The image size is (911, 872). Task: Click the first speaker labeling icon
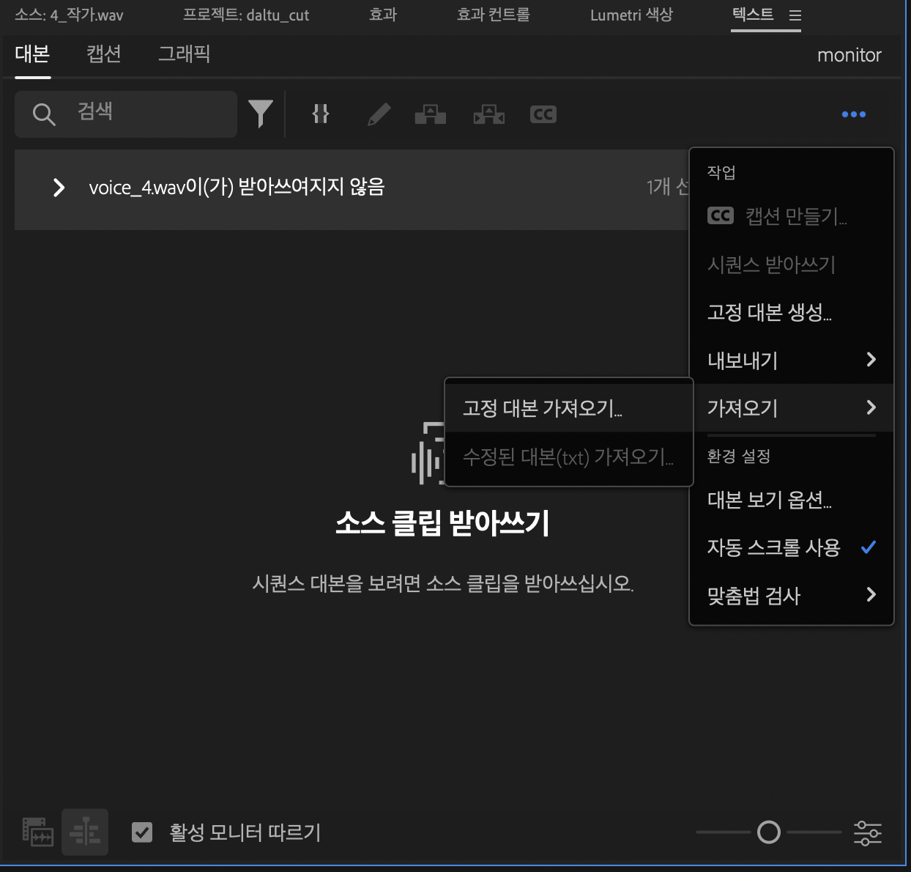click(x=430, y=114)
